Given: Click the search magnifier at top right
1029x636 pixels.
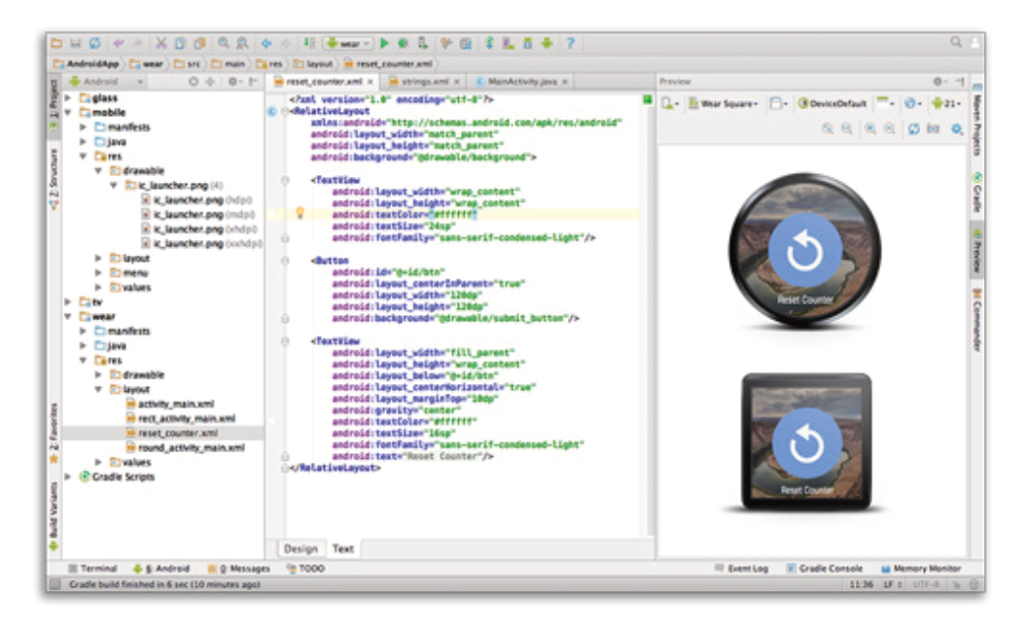Looking at the screenshot, I should point(956,43).
